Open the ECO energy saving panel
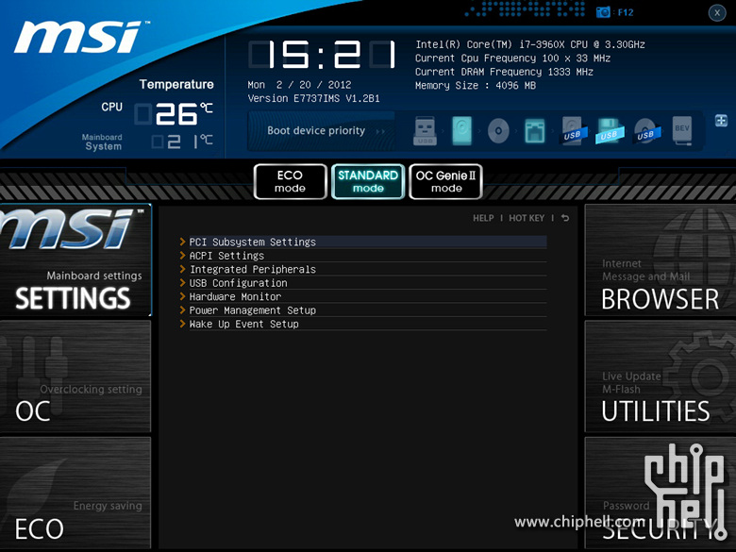 click(x=75, y=493)
